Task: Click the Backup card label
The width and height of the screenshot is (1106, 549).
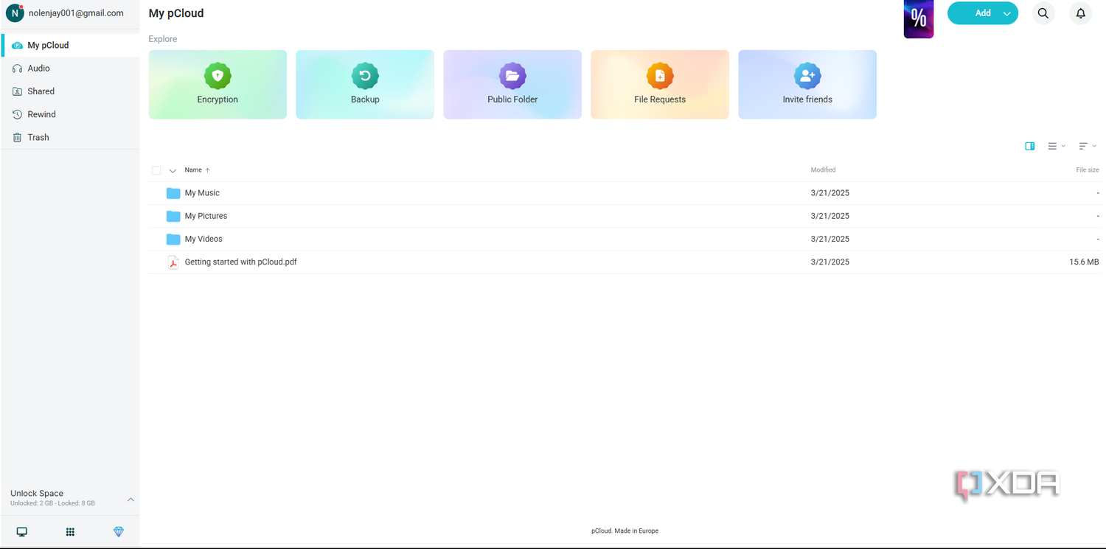Action: point(365,99)
